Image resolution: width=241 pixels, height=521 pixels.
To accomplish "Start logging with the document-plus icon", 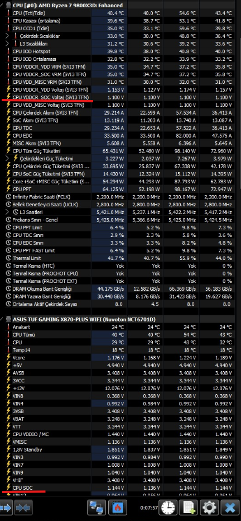I will tap(189, 508).
